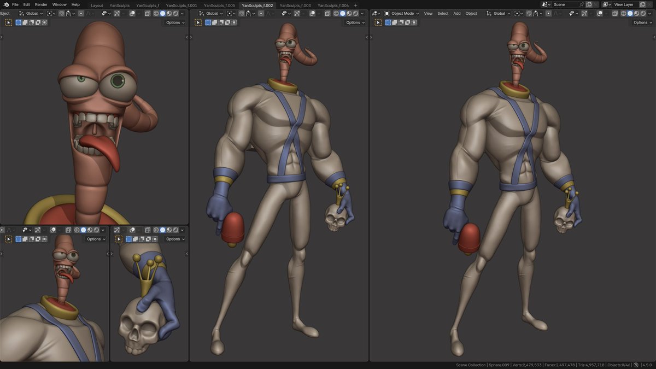
Task: Select wireframe shading in skull close-up viewport
Action: pyautogui.click(x=156, y=230)
